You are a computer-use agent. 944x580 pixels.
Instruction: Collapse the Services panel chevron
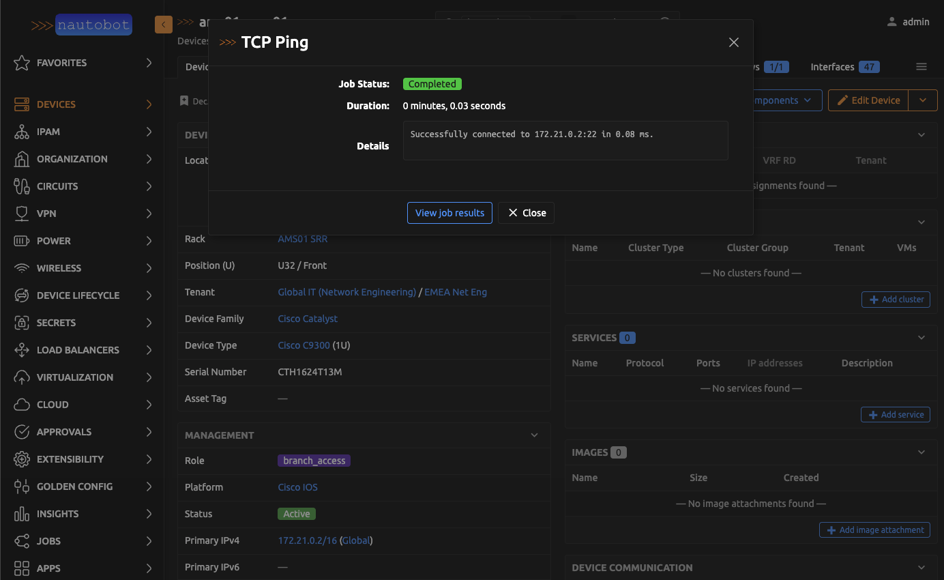tap(921, 338)
